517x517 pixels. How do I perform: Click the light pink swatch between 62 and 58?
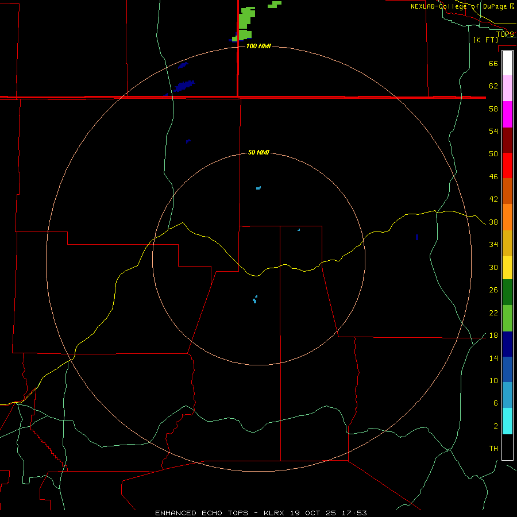(507, 88)
